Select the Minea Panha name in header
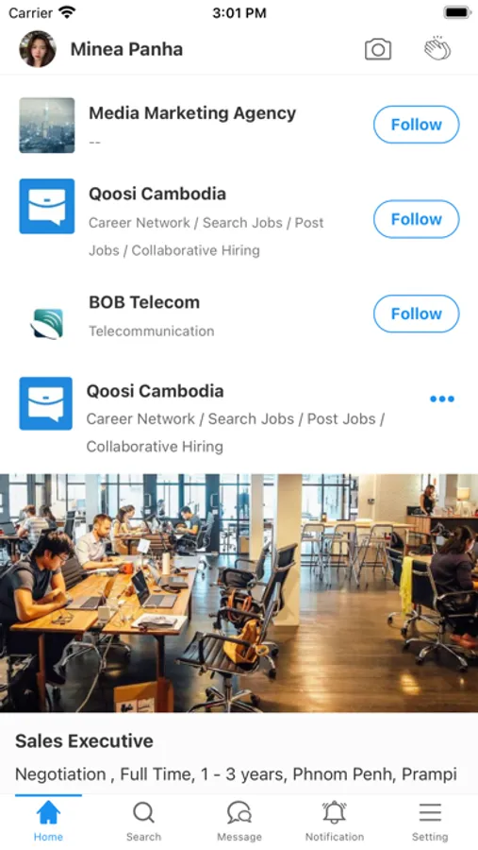The height and width of the screenshot is (850, 478). click(126, 49)
